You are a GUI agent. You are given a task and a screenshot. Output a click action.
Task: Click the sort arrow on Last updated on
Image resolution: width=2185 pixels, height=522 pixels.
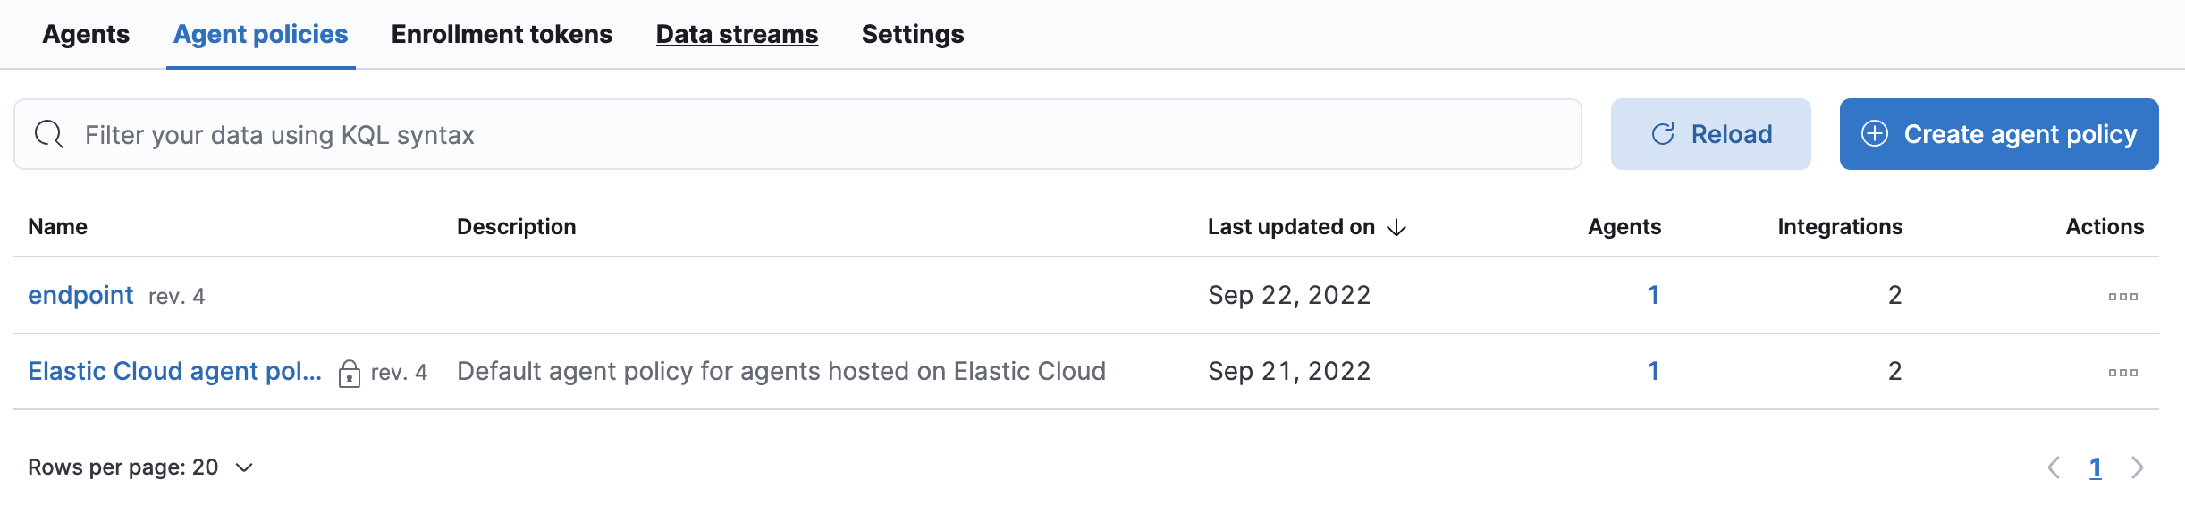(1396, 229)
